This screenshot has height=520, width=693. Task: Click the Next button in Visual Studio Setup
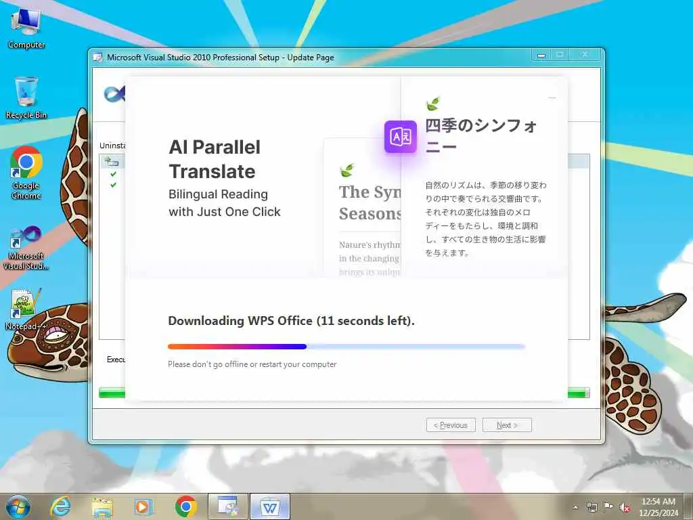pyautogui.click(x=507, y=425)
